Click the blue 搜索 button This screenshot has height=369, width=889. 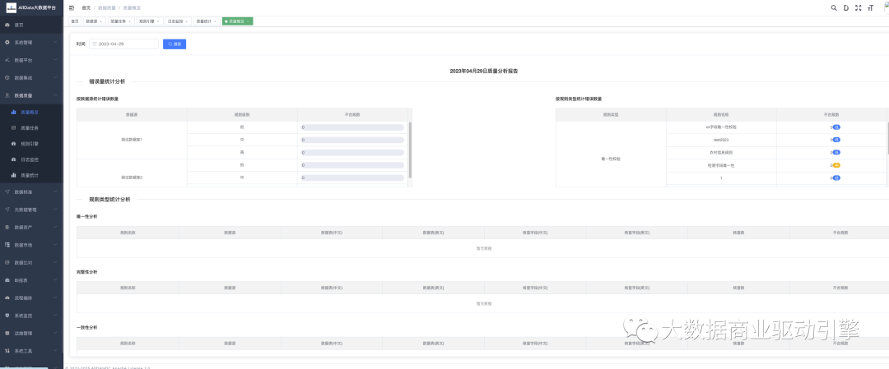(x=175, y=44)
